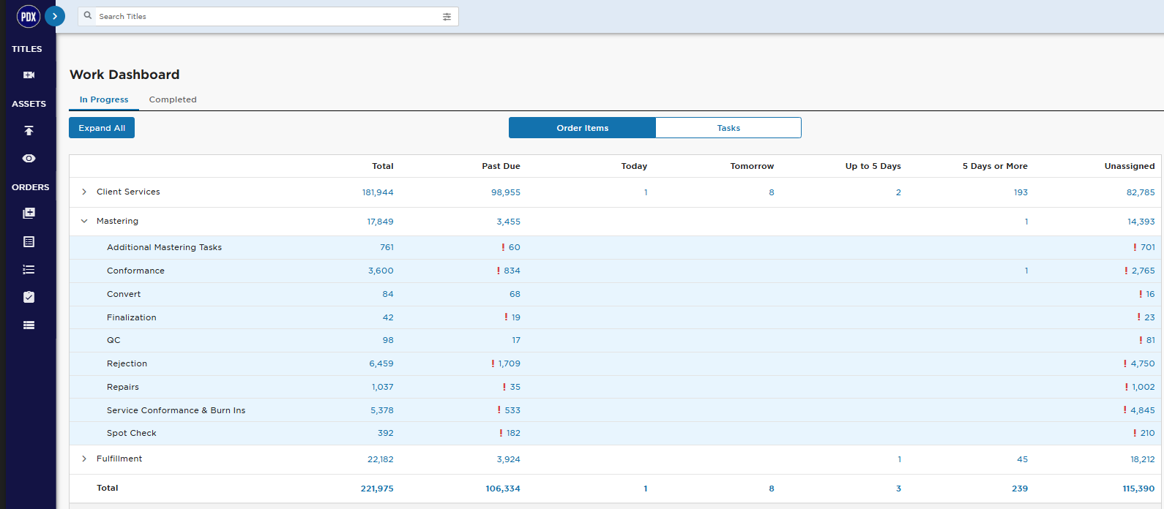This screenshot has width=1164, height=509.
Task: Open the Orders document list icon
Action: pyautogui.click(x=29, y=241)
